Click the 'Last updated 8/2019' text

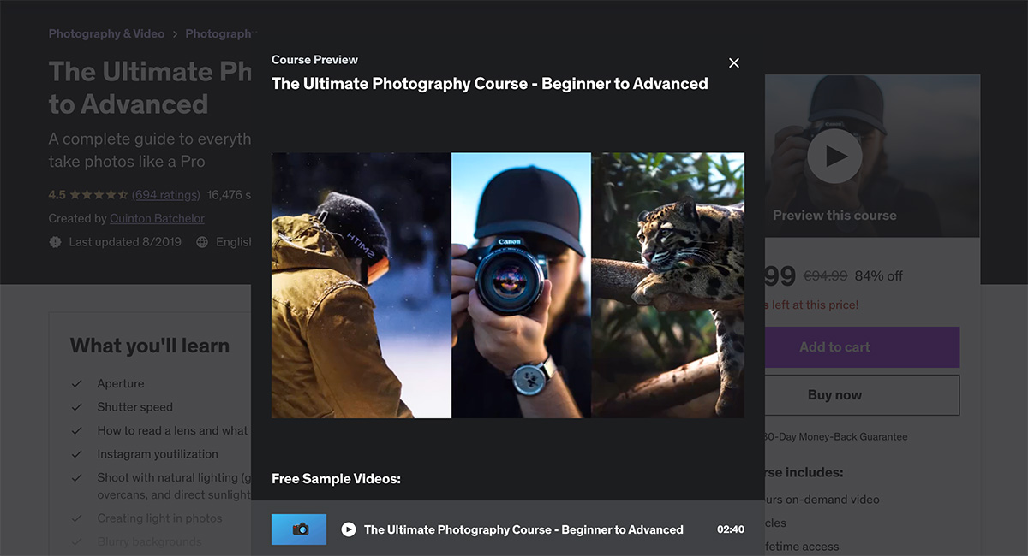125,242
